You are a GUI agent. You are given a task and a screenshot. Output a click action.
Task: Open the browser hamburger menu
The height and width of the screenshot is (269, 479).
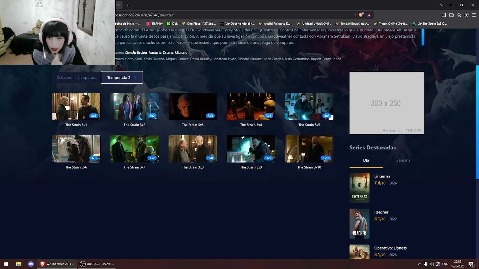(474, 15)
